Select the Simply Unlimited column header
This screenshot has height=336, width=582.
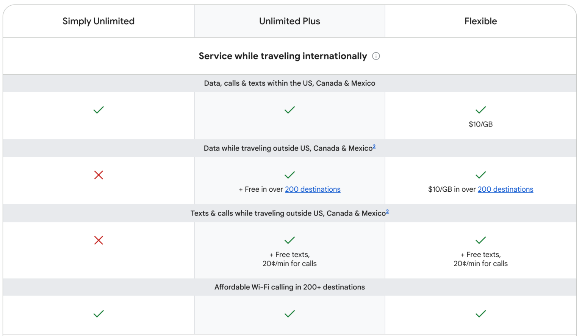(98, 21)
